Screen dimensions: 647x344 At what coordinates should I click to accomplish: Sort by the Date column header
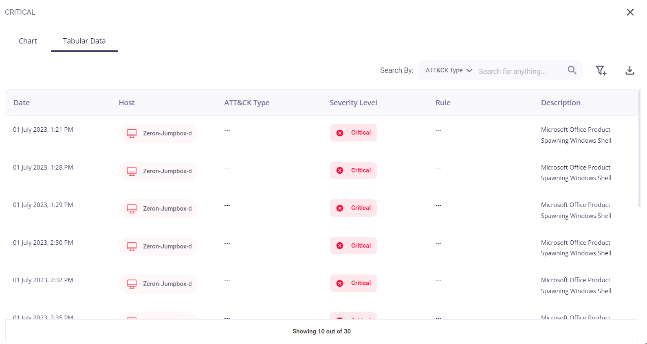(x=22, y=103)
